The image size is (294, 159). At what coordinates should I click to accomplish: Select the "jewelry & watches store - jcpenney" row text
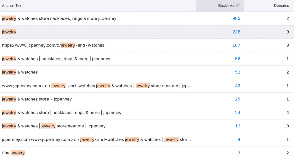tap(37, 99)
